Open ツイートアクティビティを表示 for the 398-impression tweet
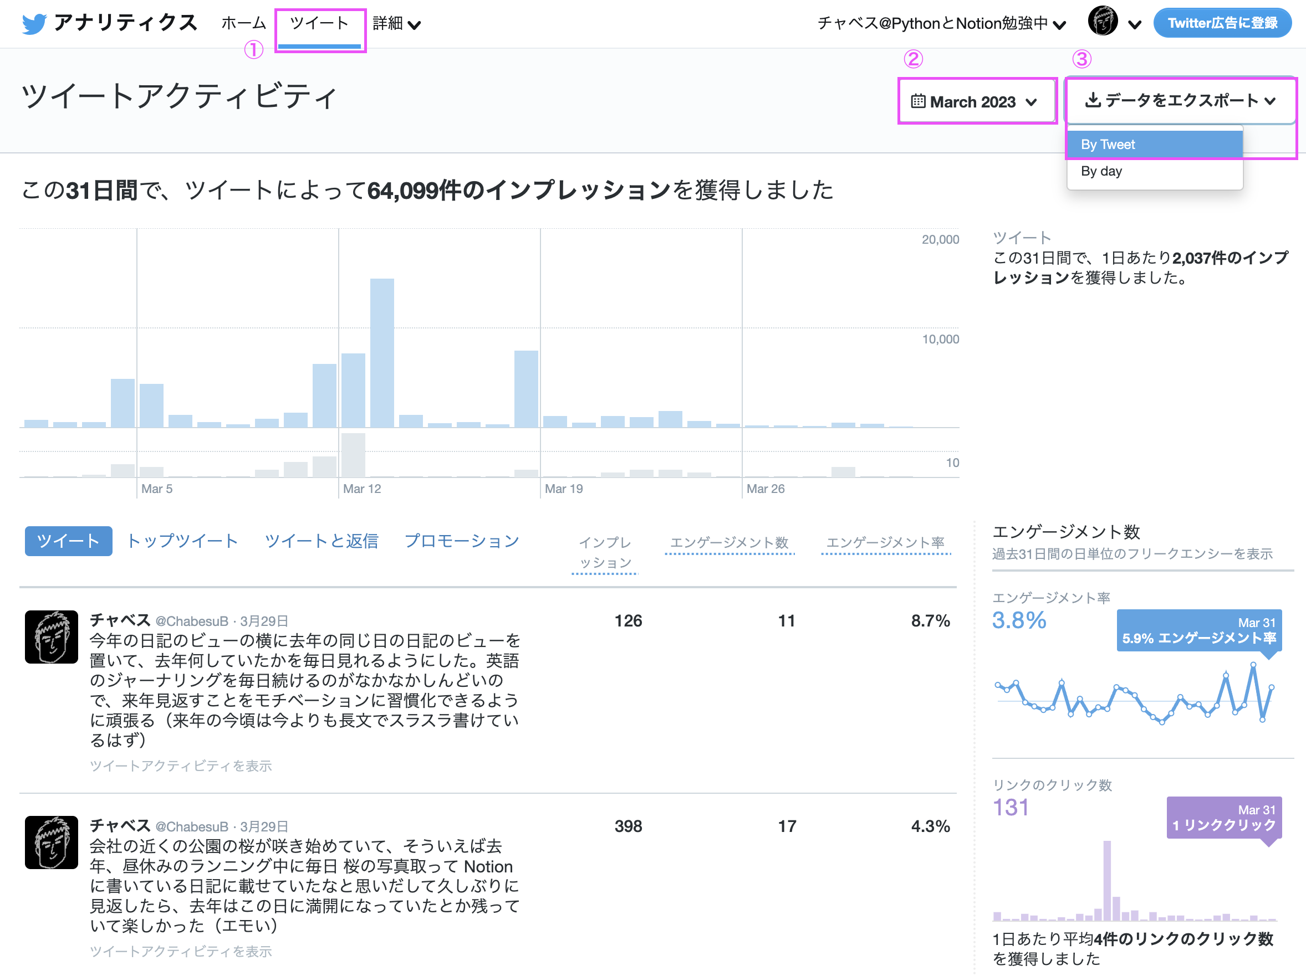Screen dimensions: 1306x976 [181, 951]
